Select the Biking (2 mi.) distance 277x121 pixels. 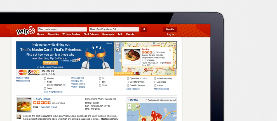(77, 81)
